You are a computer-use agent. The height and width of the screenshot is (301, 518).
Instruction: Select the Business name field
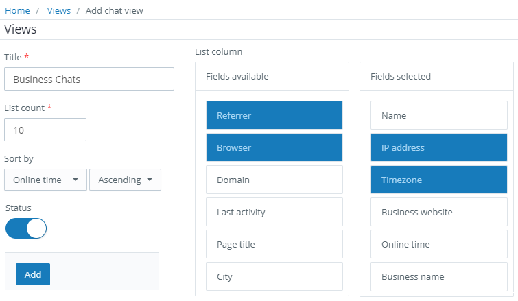tap(438, 276)
